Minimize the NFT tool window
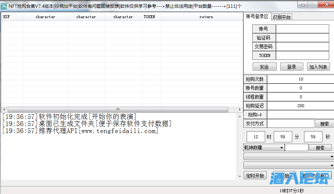This screenshot has height=194, width=334. [x=303, y=4]
